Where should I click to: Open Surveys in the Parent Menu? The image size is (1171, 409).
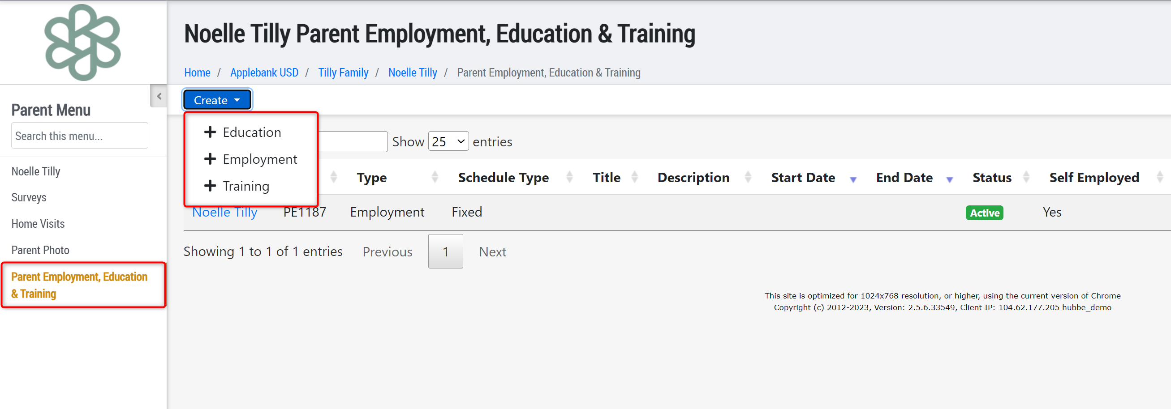[29, 197]
